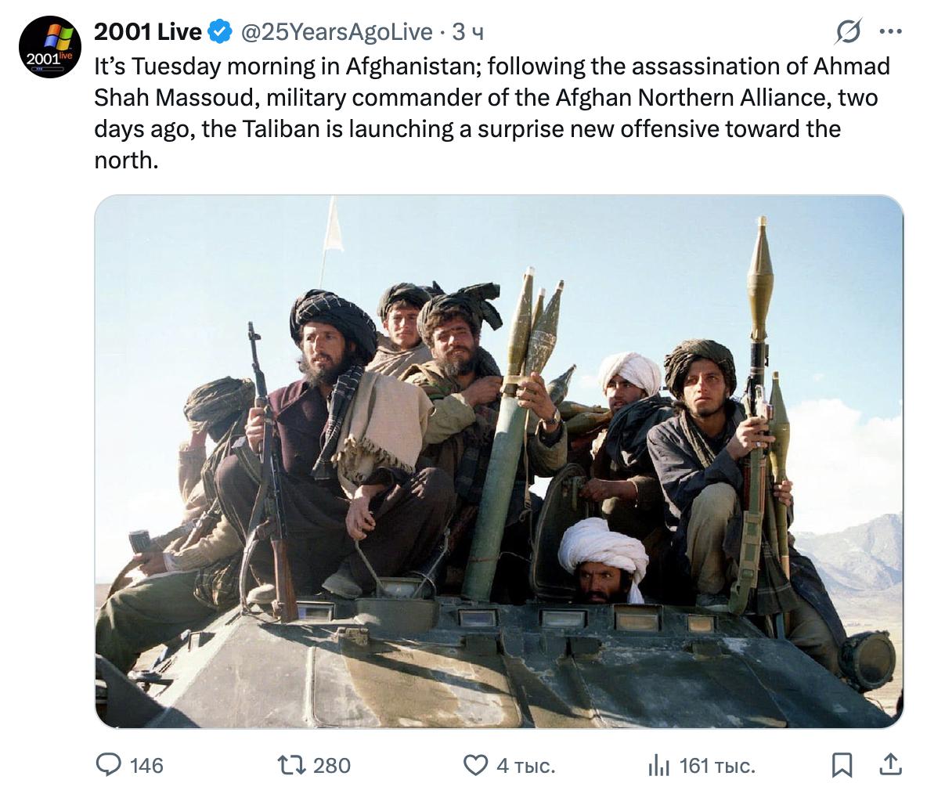Screen dimensions: 927x794
Task: Like the tweet with the heart icon
Action: click(x=475, y=765)
